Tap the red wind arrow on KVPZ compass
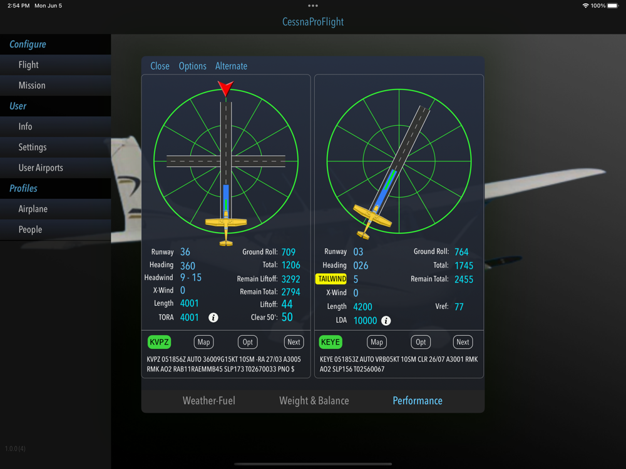The image size is (626, 469). click(225, 88)
